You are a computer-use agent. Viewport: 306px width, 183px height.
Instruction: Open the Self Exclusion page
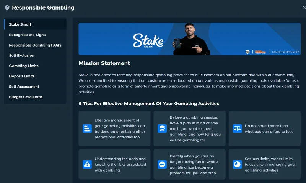(21, 55)
